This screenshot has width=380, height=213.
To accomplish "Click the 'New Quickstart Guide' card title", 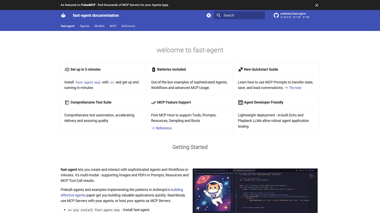I will point(261,69).
